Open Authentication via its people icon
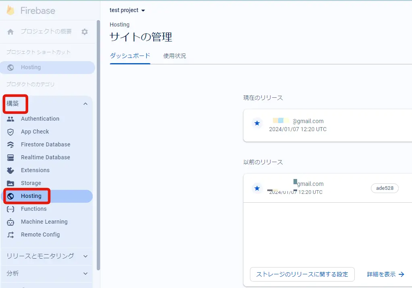The image size is (412, 288). pos(10,119)
